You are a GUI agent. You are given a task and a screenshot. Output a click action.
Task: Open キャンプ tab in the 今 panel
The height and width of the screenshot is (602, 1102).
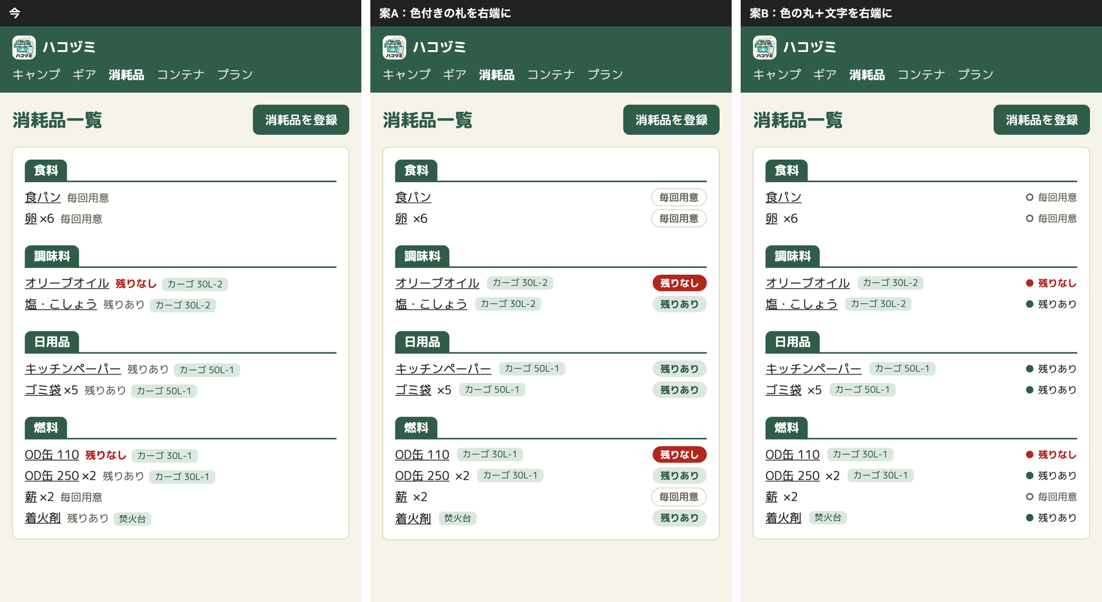coord(36,75)
